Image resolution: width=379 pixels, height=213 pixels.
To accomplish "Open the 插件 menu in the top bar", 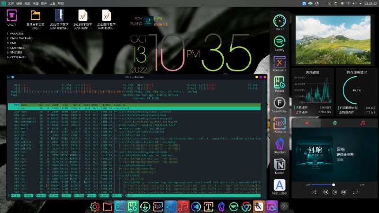I will tap(44, 3).
